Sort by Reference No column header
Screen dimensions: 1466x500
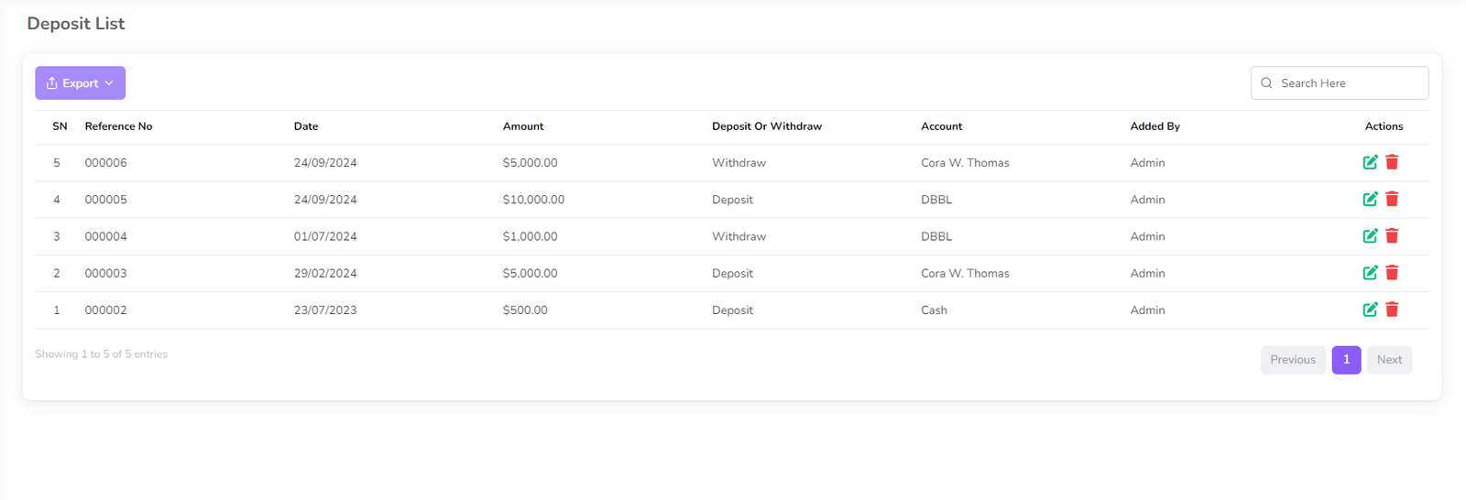point(118,126)
